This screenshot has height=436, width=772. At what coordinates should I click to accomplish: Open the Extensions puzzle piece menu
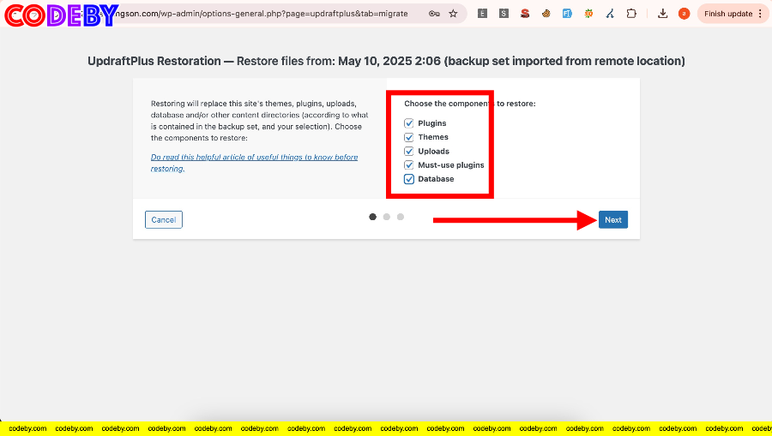click(631, 14)
